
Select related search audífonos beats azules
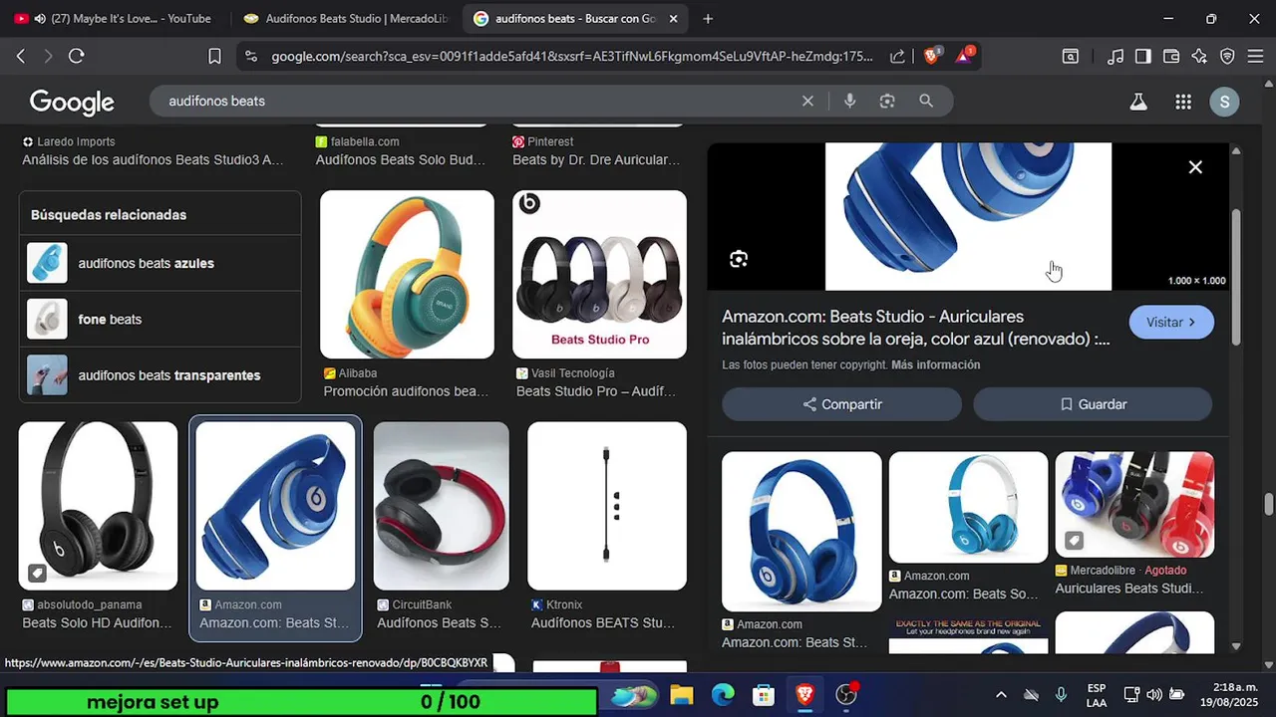159,264
